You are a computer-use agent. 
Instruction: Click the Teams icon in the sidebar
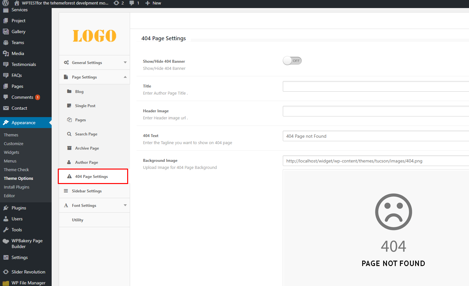6,42
